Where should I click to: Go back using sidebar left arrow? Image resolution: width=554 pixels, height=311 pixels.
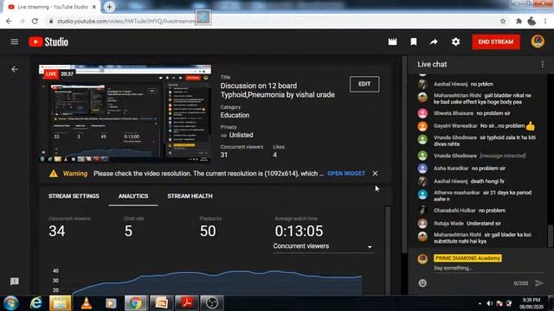click(x=15, y=69)
